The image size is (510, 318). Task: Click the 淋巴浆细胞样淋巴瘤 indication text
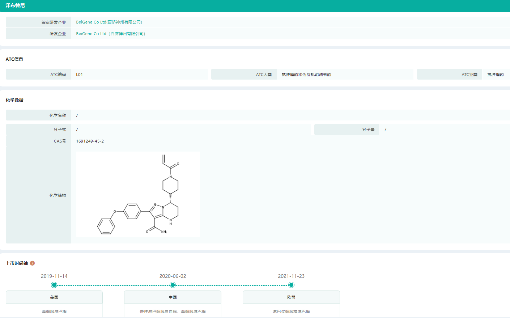291,311
